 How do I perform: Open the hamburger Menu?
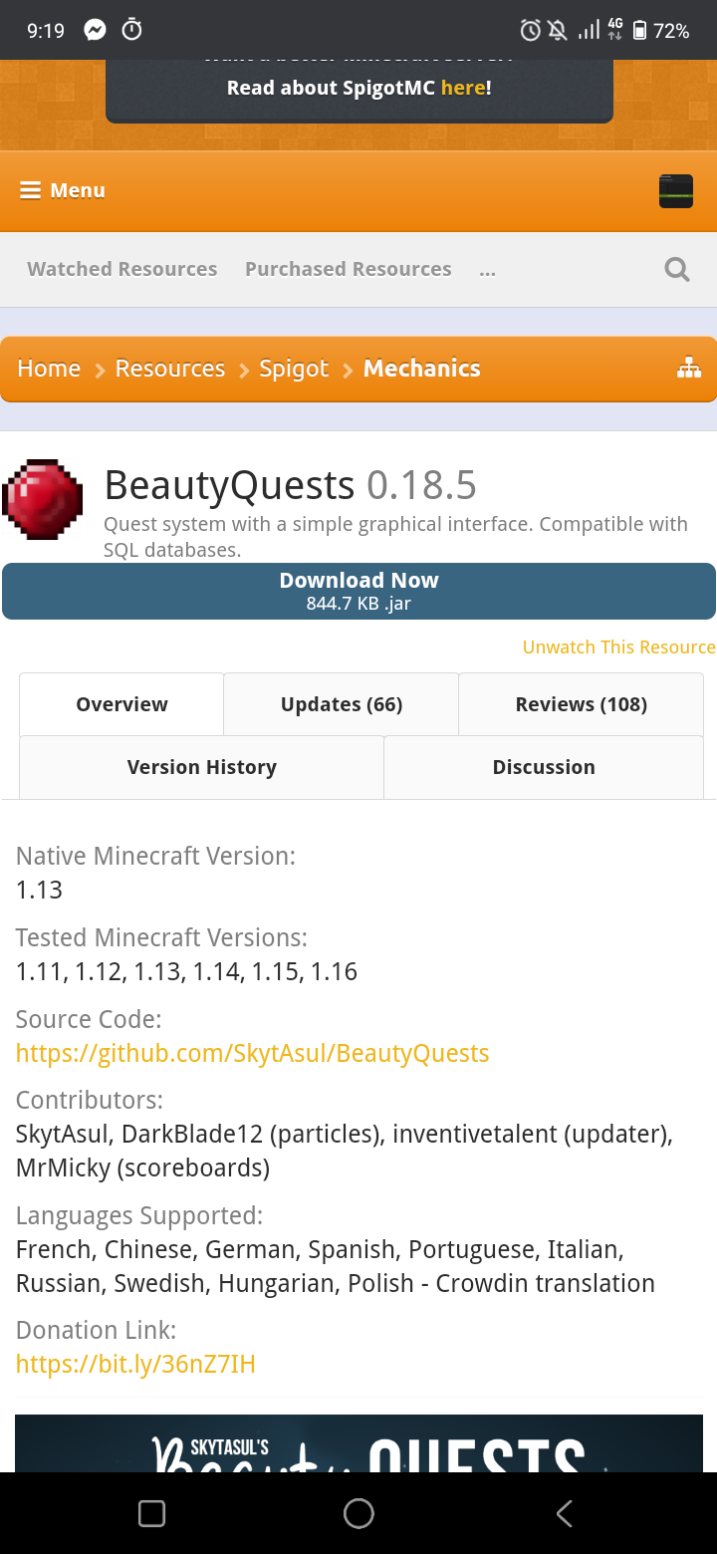(62, 190)
